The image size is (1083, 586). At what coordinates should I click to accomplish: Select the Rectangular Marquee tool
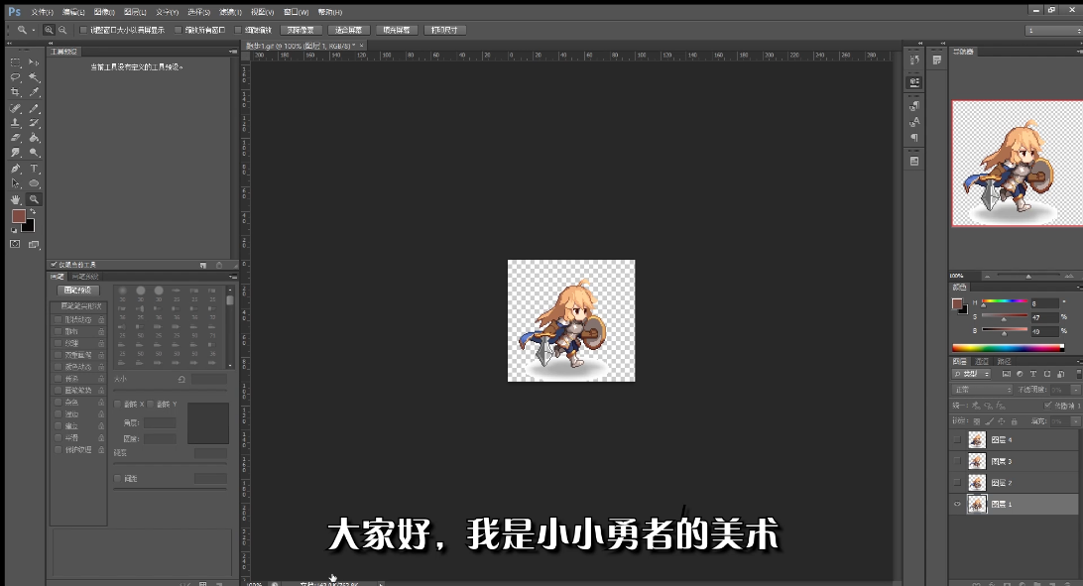15,62
